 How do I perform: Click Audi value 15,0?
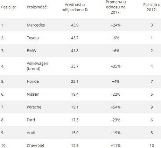click(x=75, y=133)
